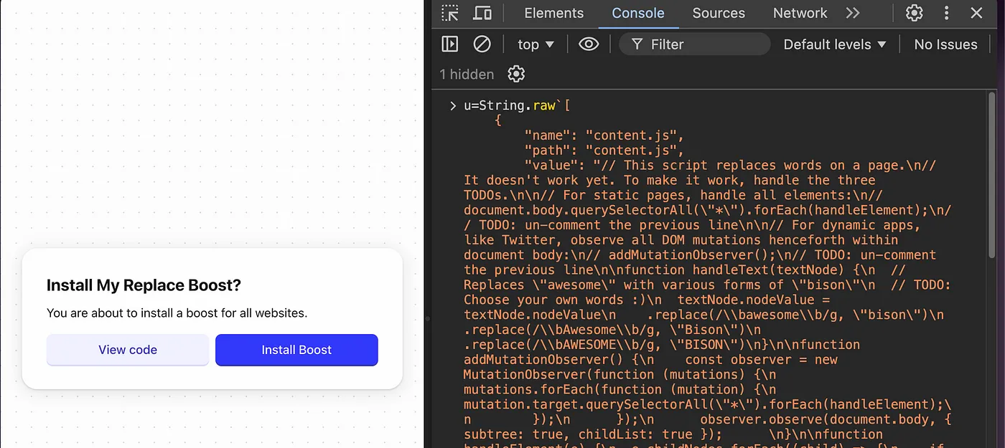The image size is (1005, 448).
Task: Show more DevTools tabs chevron
Action: 852,13
